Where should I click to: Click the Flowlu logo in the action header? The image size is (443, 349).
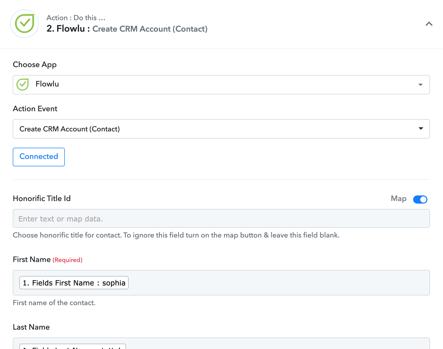24,24
